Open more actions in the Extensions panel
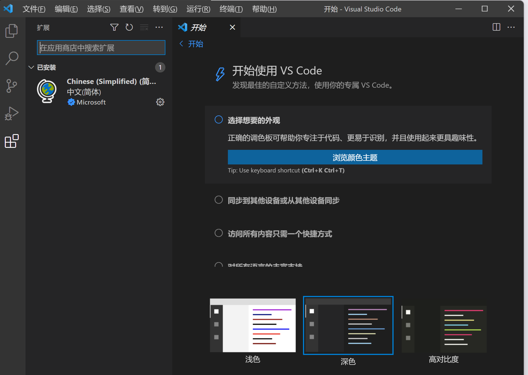Image resolution: width=528 pixels, height=375 pixels. pos(159,27)
